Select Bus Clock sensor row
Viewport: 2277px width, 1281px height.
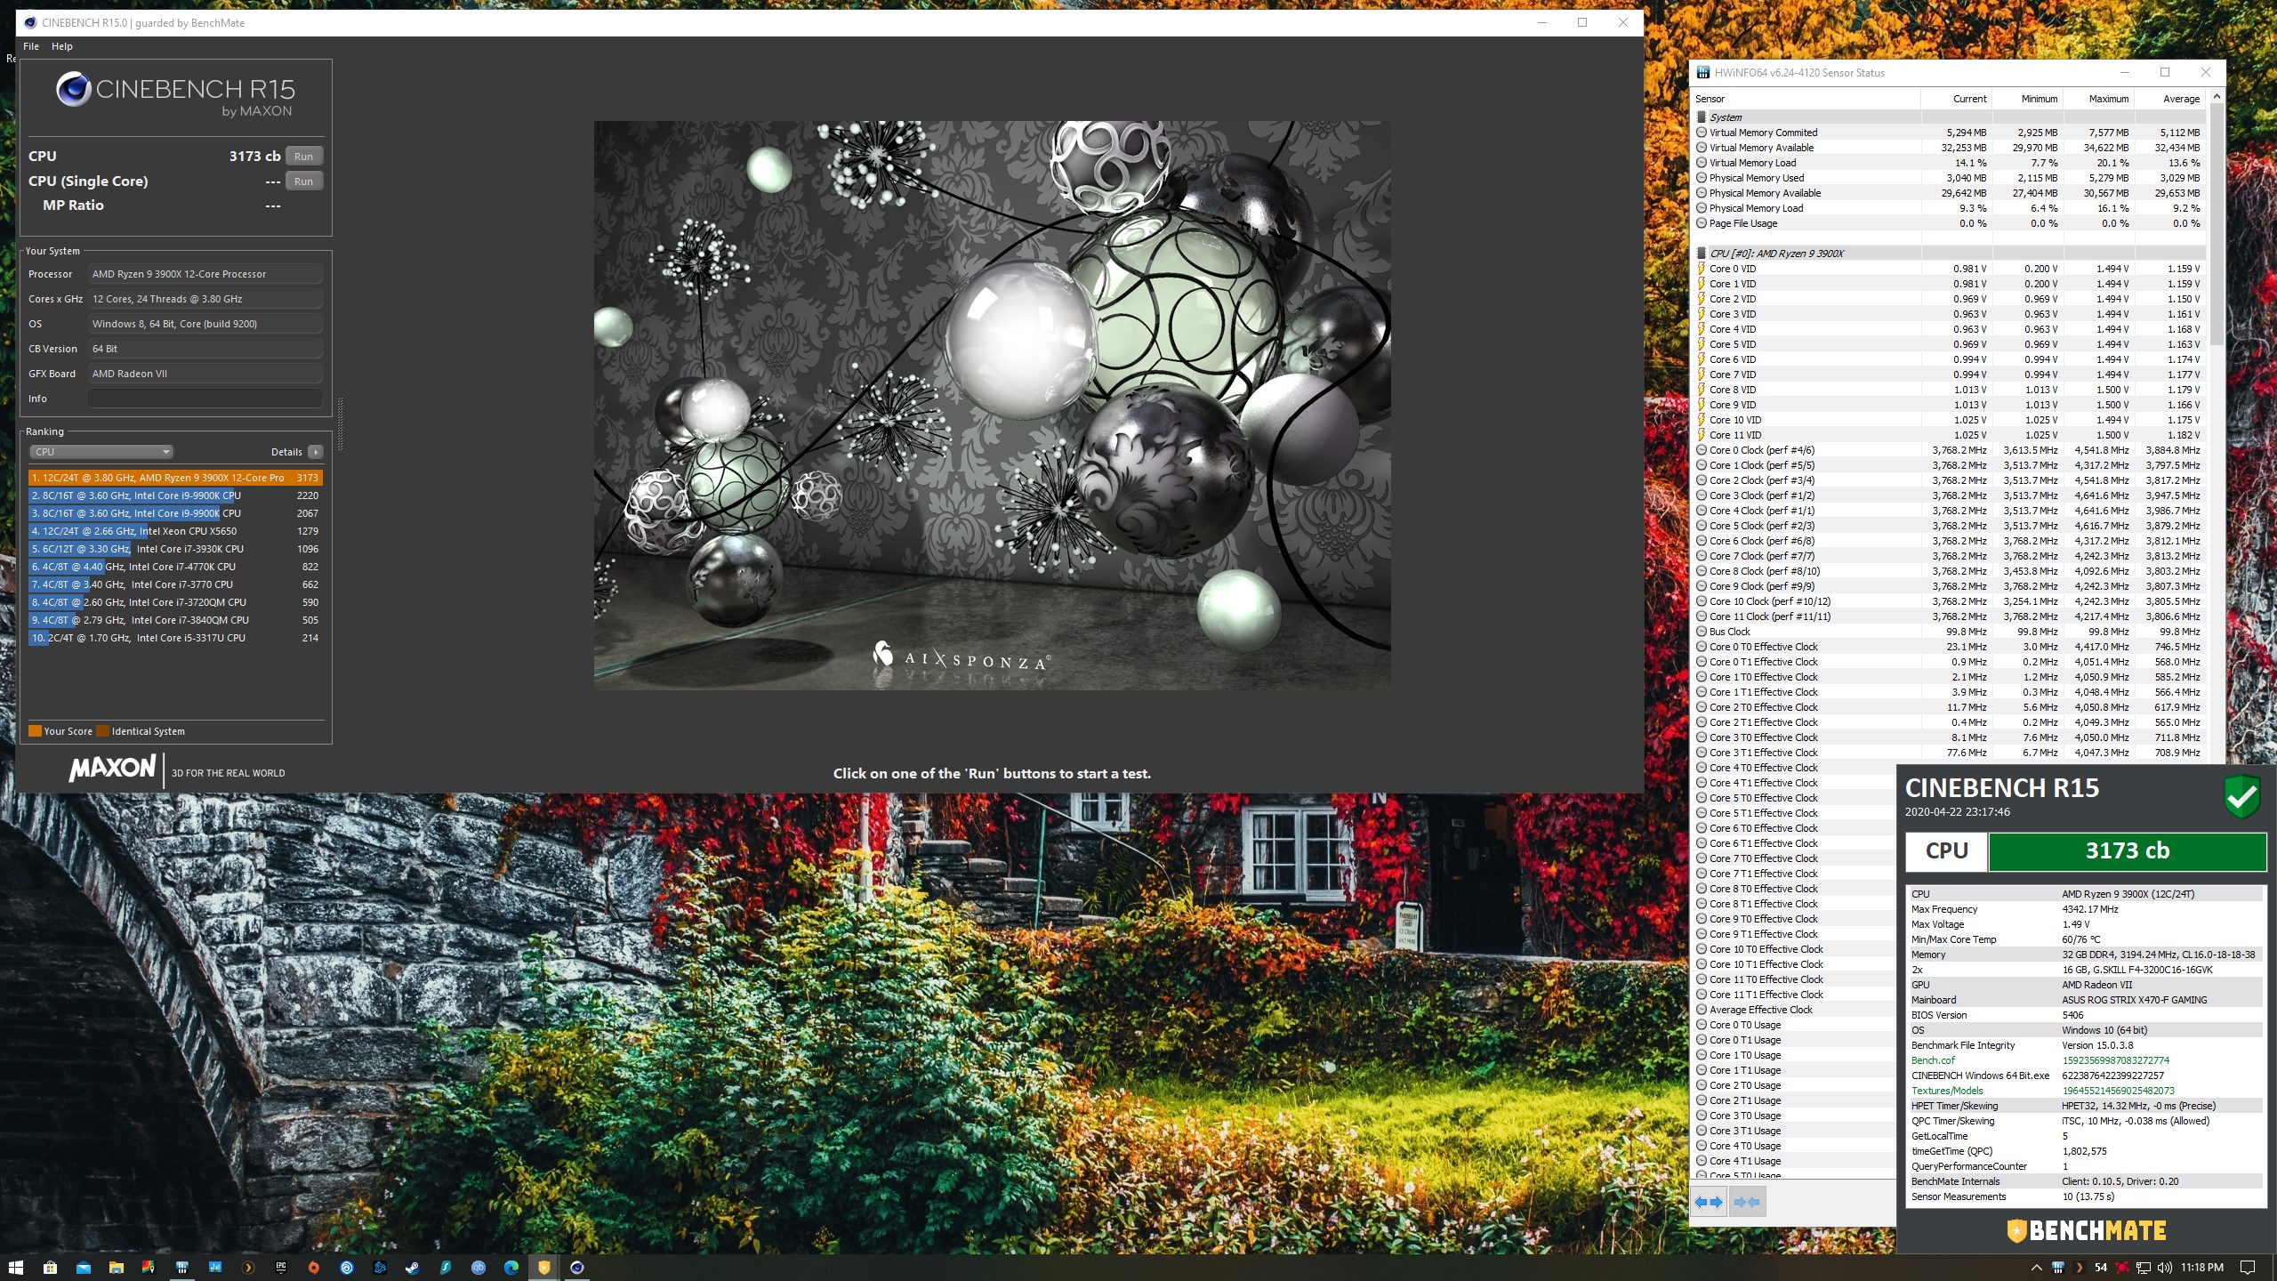tap(1950, 632)
